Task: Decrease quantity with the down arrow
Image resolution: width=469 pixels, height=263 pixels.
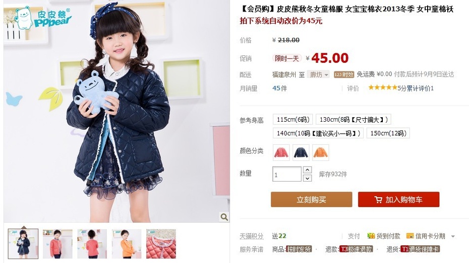Action: pyautogui.click(x=307, y=178)
